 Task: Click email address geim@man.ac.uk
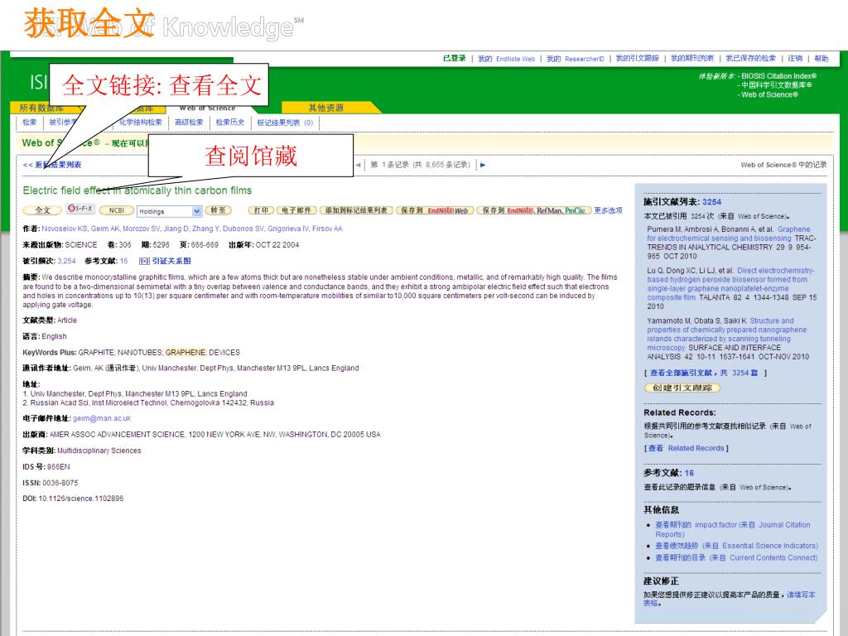(102, 418)
